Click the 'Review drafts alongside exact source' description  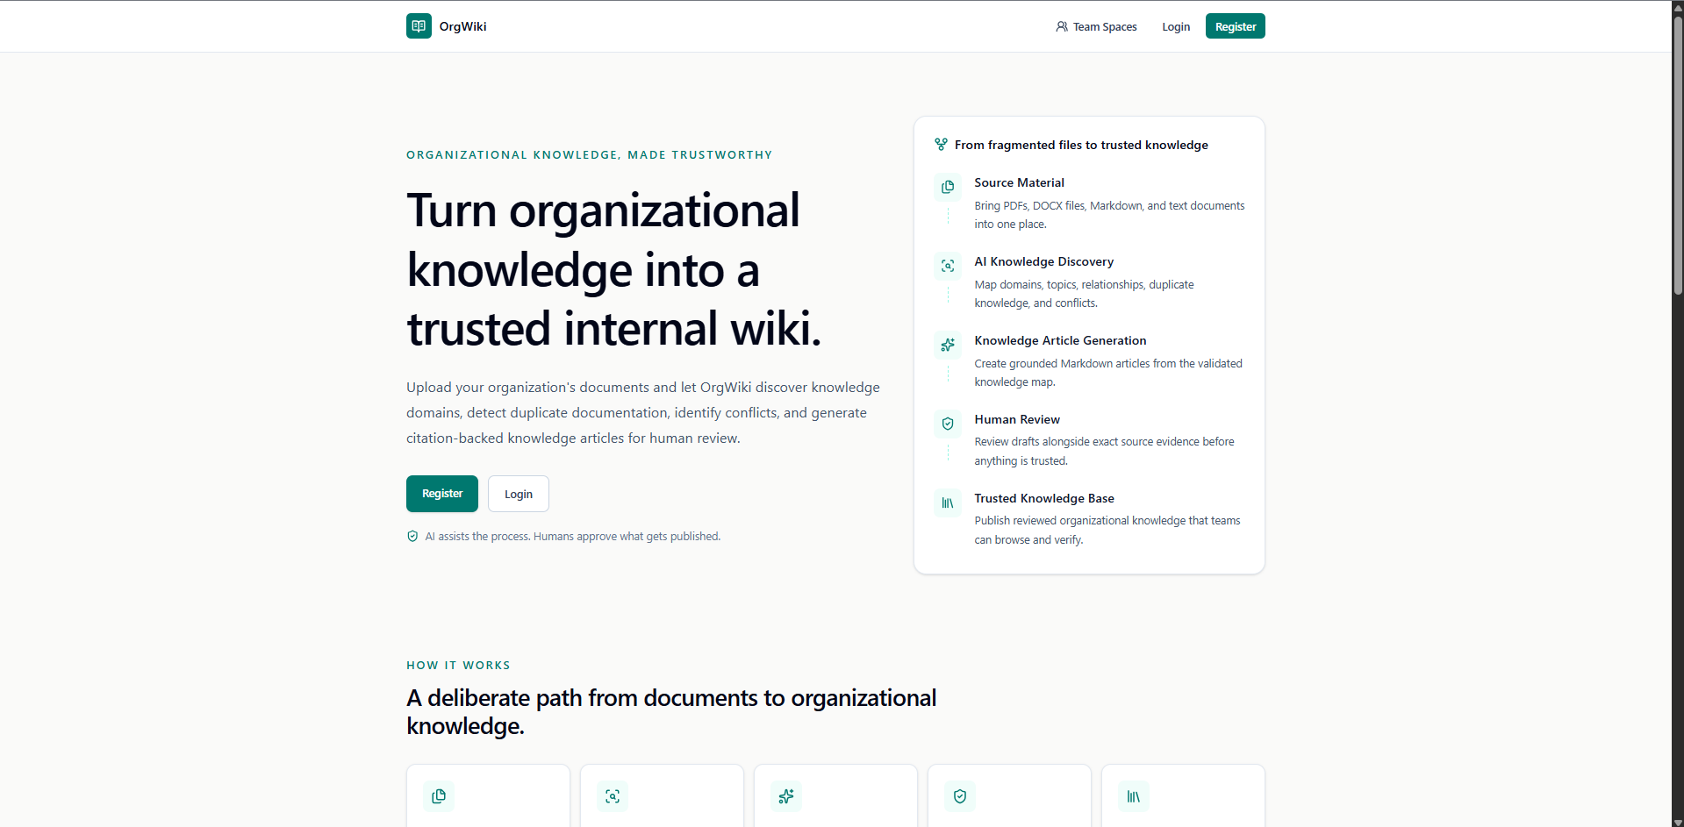pyautogui.click(x=1104, y=451)
